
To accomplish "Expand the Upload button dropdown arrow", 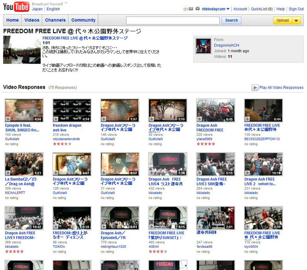I will [296, 20].
